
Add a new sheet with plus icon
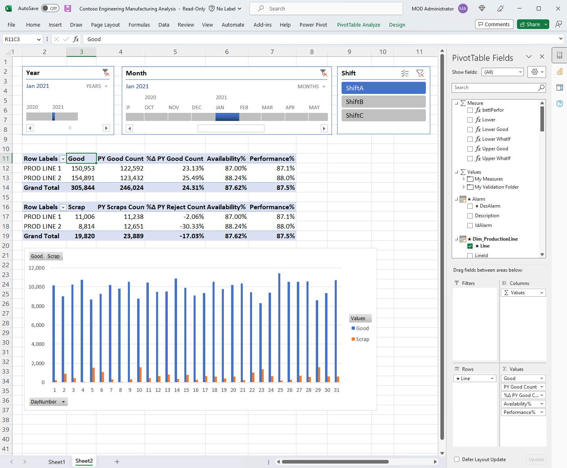tap(117, 462)
